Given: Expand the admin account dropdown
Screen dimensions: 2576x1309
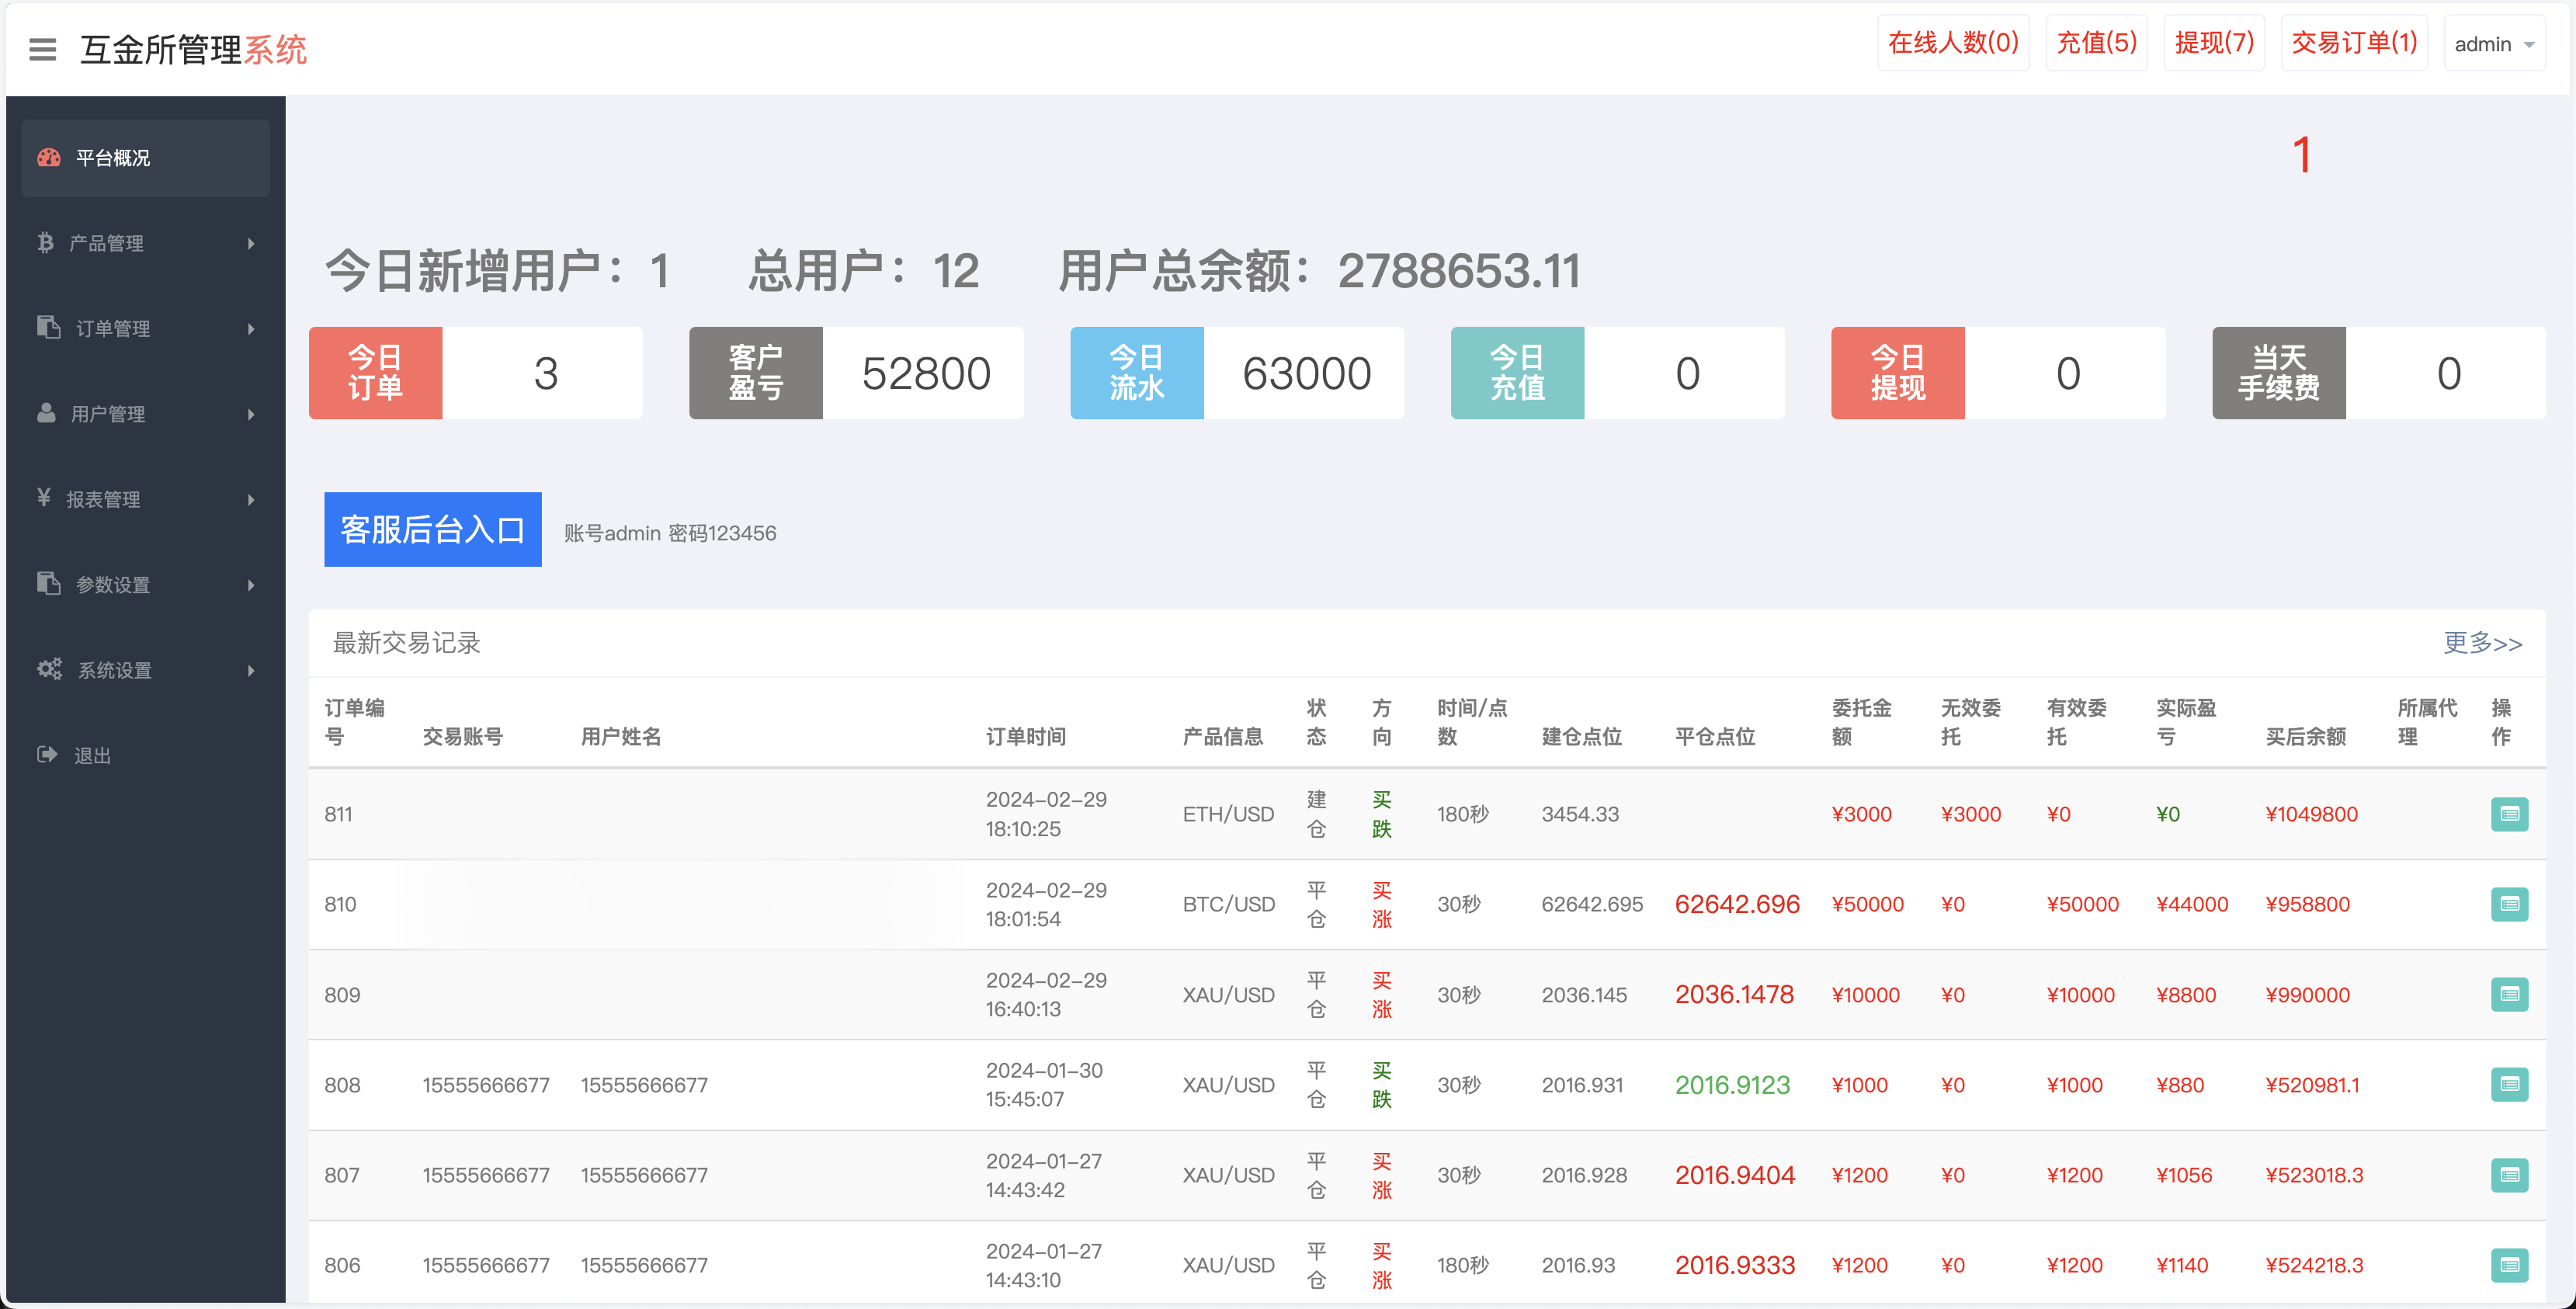Looking at the screenshot, I should pyautogui.click(x=2494, y=43).
